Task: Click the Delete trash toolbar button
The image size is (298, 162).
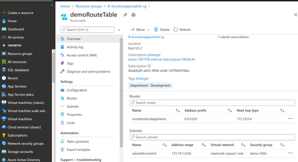Action: pos(162,29)
